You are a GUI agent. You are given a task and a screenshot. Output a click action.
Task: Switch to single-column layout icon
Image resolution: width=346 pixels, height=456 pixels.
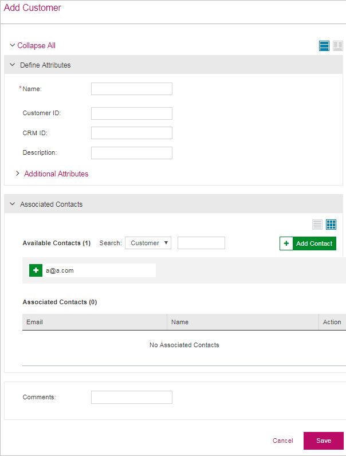pos(324,46)
